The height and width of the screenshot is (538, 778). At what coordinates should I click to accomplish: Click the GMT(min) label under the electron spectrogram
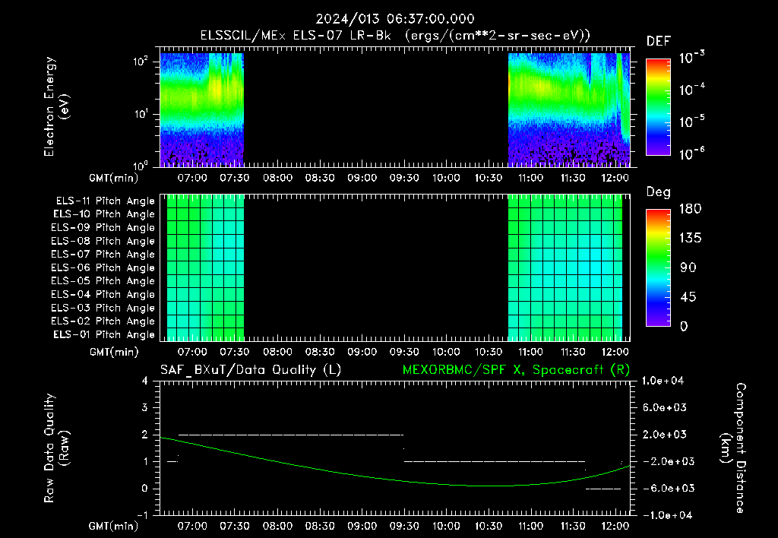(114, 178)
